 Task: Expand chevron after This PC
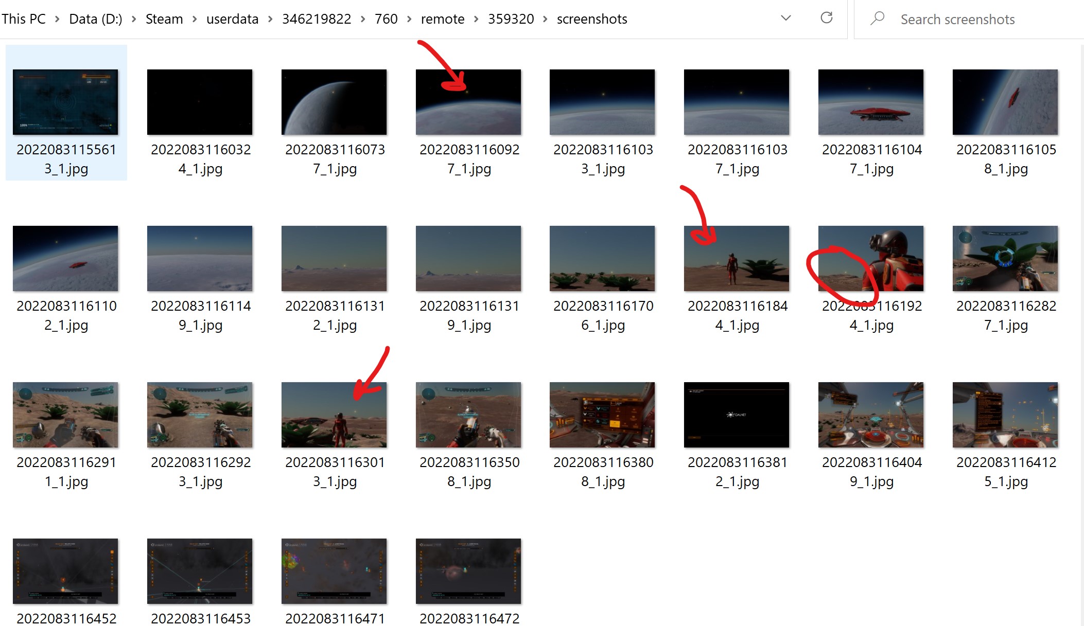tap(57, 19)
